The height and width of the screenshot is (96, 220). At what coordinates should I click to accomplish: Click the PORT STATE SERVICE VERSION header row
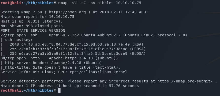pos(33,30)
